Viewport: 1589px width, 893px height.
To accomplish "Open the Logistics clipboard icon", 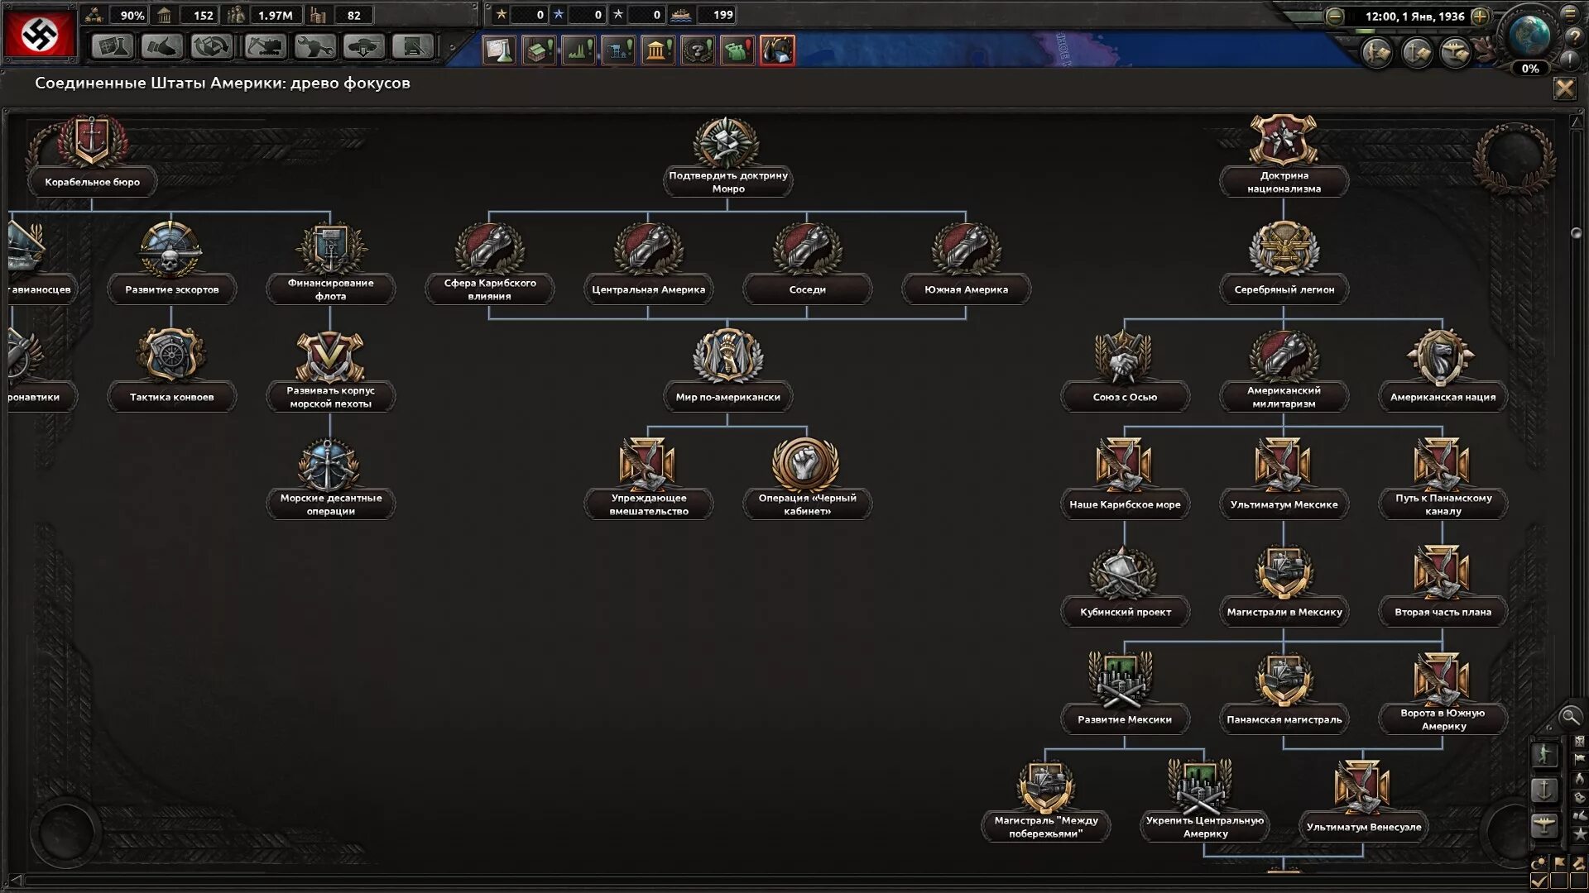I will click(x=414, y=47).
